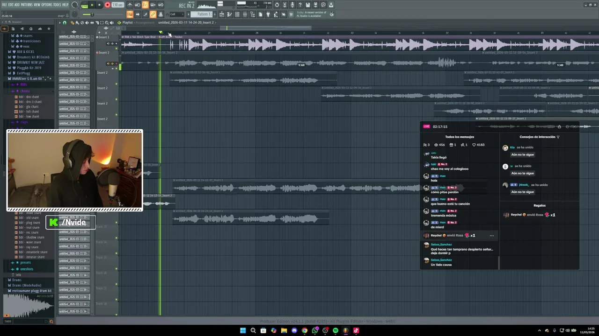Click the tempo field showing 130
Image resolution: width=599 pixels, height=336 pixels.
pos(118,5)
